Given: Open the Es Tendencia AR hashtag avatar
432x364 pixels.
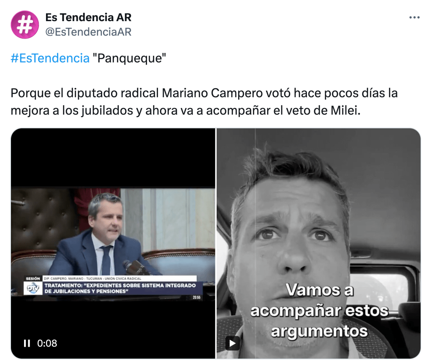Looking at the screenshot, I should 24,25.
